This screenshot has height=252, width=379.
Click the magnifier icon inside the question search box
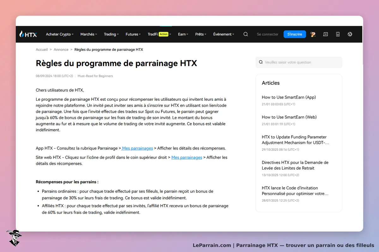261,62
